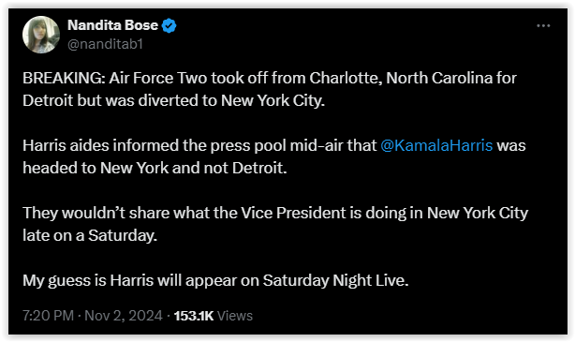Visit the Nandita Bose display name link
Screen dimensions: 575x342
112,25
